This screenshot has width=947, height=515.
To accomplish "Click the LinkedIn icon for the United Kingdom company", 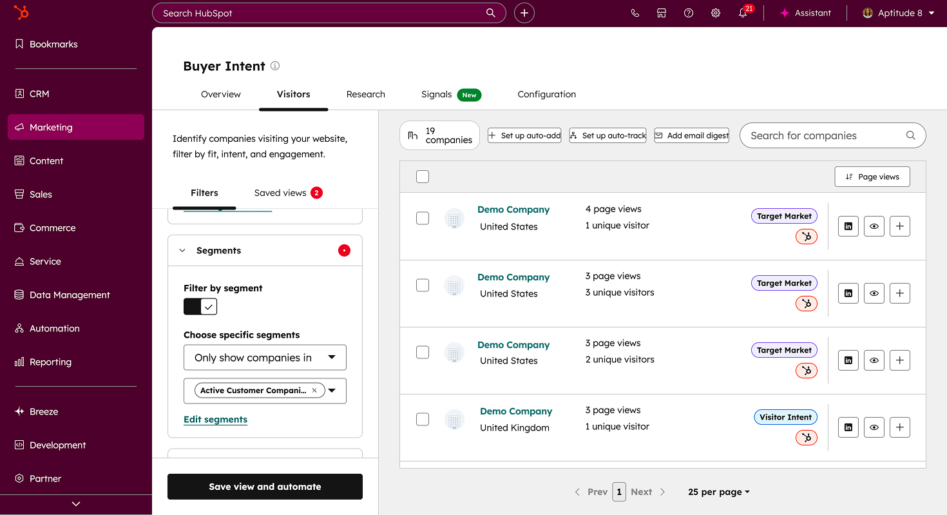I will click(848, 427).
